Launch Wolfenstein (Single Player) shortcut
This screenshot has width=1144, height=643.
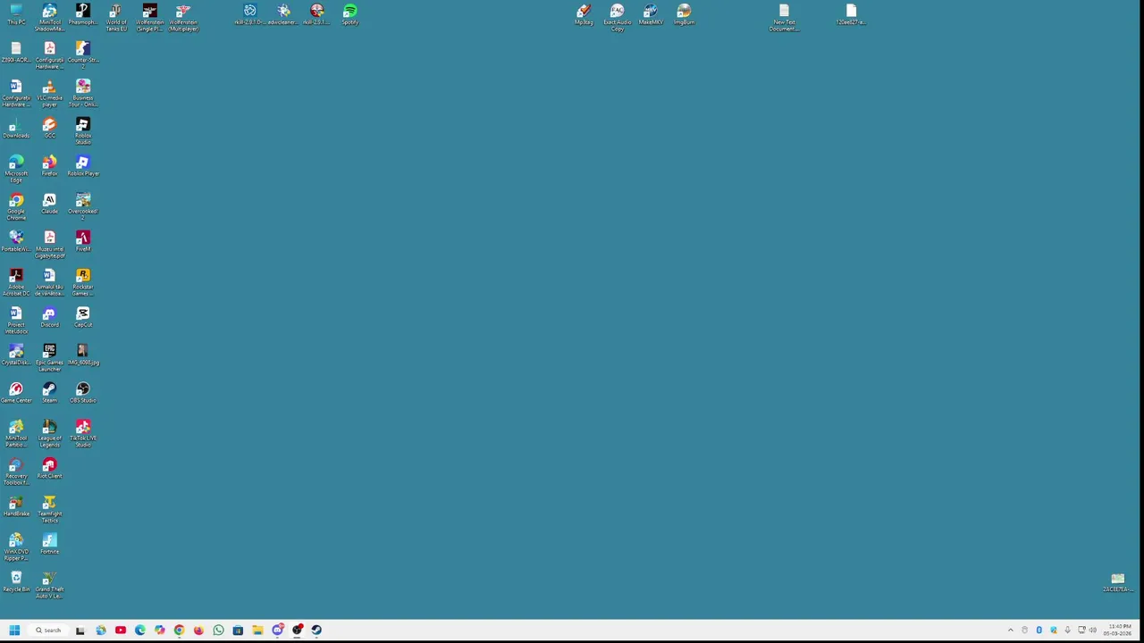(149, 18)
